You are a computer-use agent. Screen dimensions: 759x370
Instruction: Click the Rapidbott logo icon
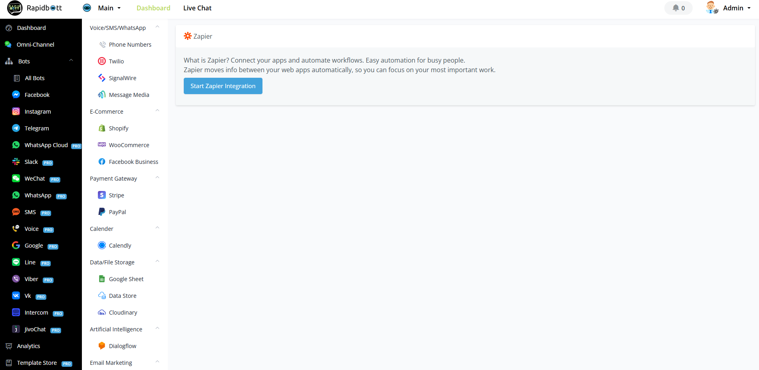(x=15, y=8)
